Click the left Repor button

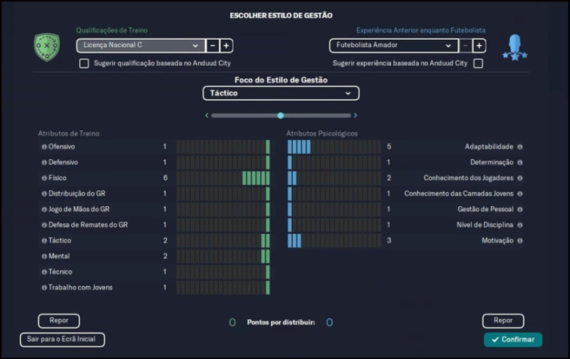(x=58, y=321)
